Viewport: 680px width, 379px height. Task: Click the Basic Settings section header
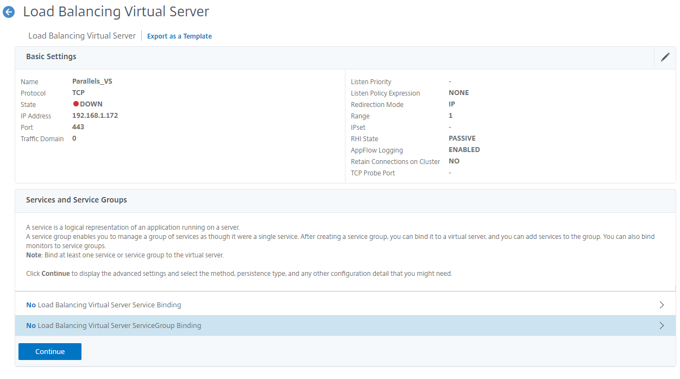51,56
